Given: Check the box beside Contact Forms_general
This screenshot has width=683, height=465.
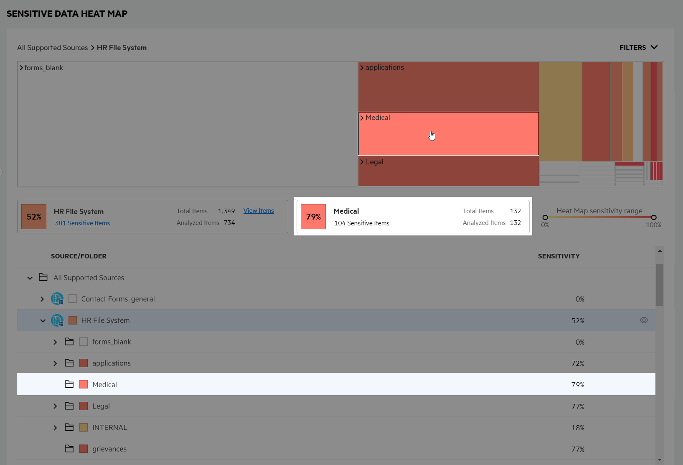Looking at the screenshot, I should [x=73, y=299].
